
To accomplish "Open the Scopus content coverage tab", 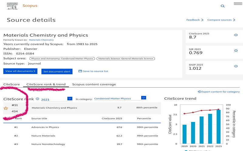I will 94,85.
